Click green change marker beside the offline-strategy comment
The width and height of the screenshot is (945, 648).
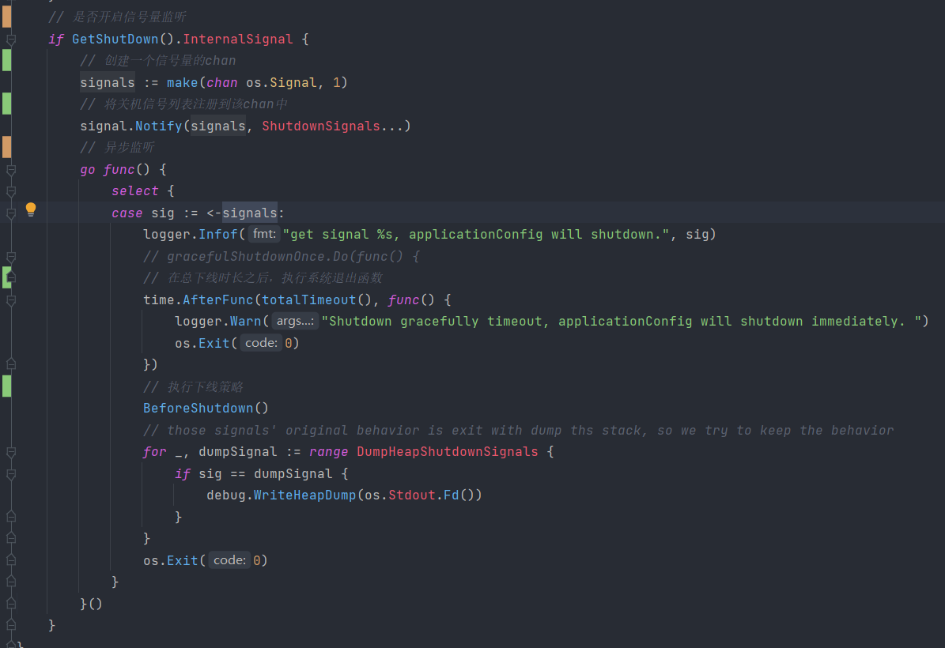point(6,386)
